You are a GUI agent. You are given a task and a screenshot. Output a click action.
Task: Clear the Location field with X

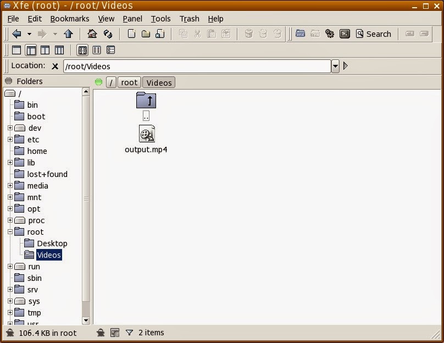55,67
